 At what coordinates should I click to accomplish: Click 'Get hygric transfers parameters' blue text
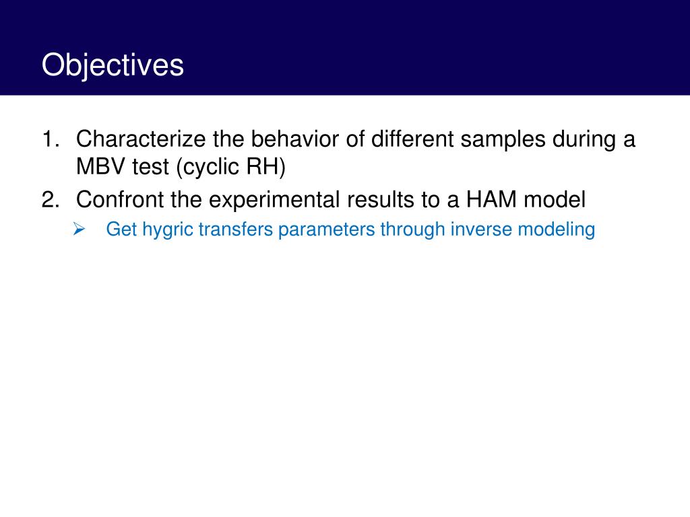241,230
